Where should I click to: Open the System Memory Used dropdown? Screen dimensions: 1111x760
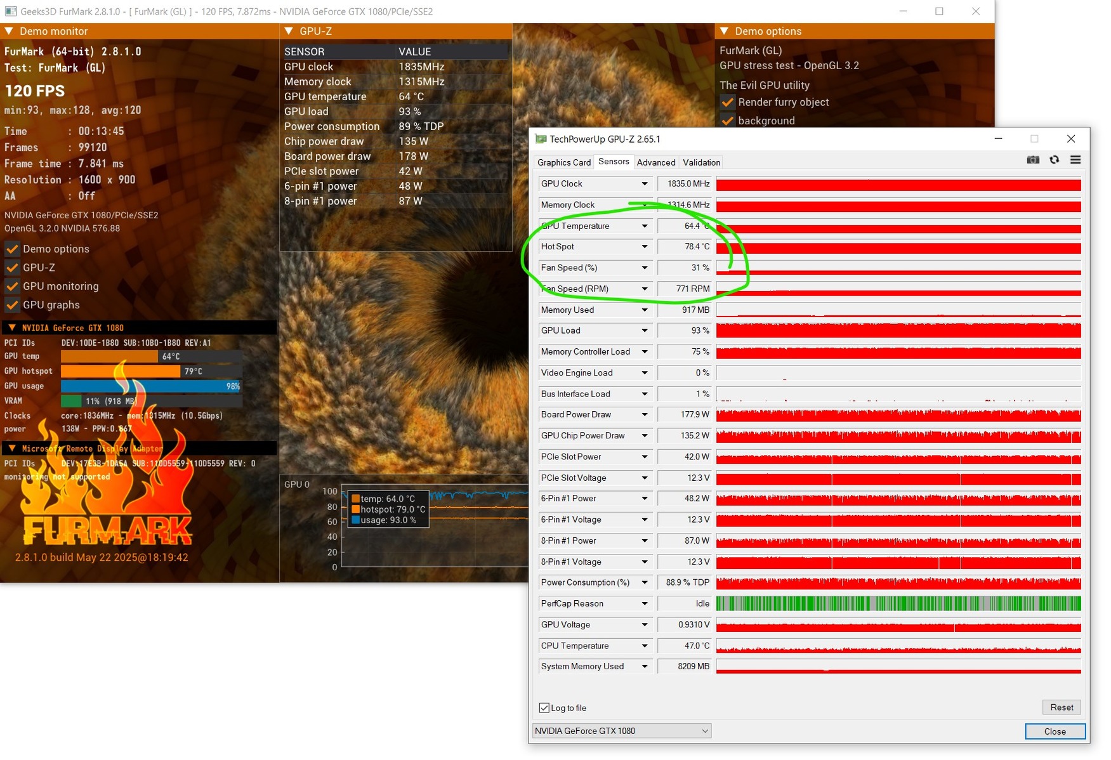pyautogui.click(x=645, y=667)
